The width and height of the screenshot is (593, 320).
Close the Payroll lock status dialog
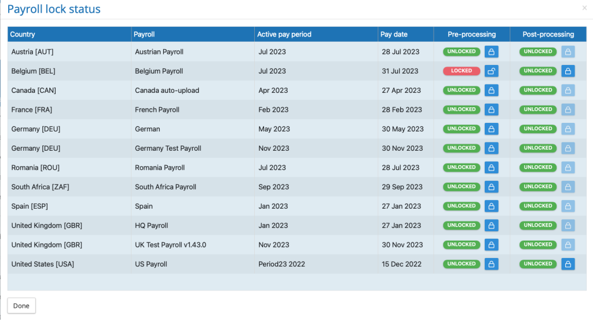[584, 8]
